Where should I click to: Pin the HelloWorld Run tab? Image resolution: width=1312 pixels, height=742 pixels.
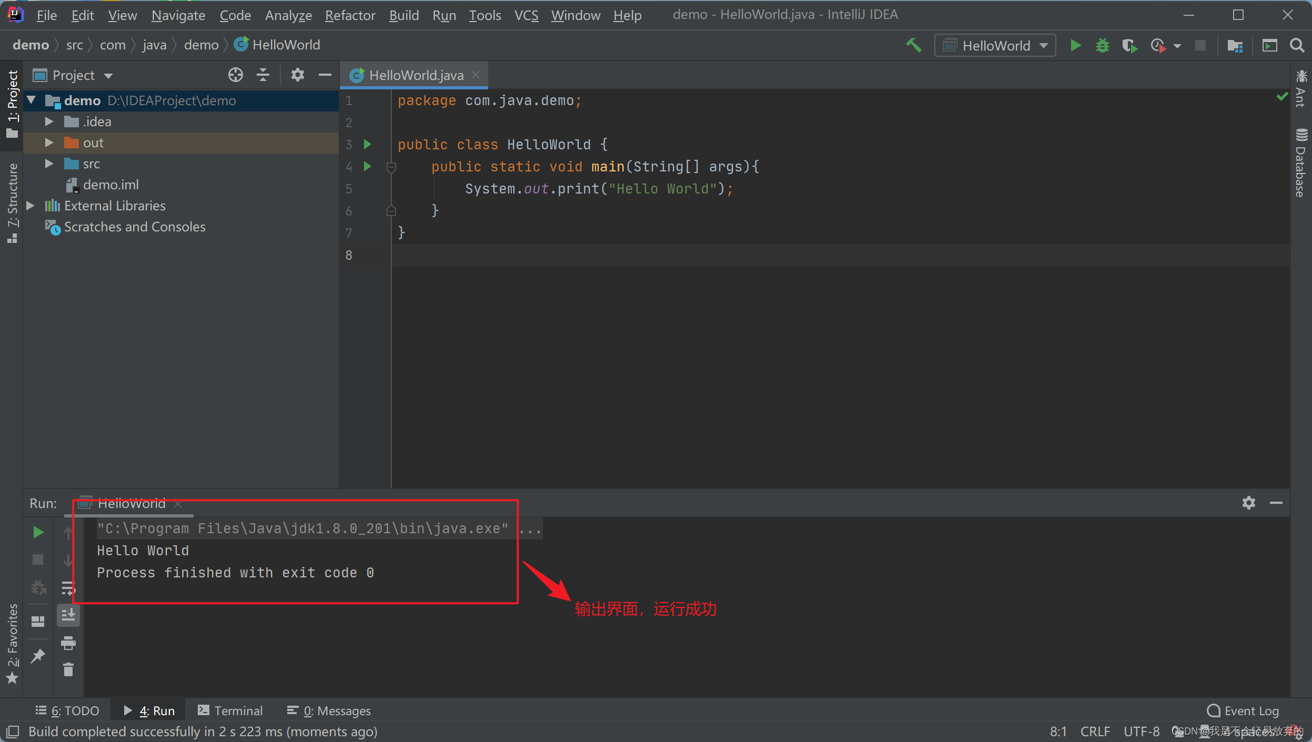(x=38, y=656)
